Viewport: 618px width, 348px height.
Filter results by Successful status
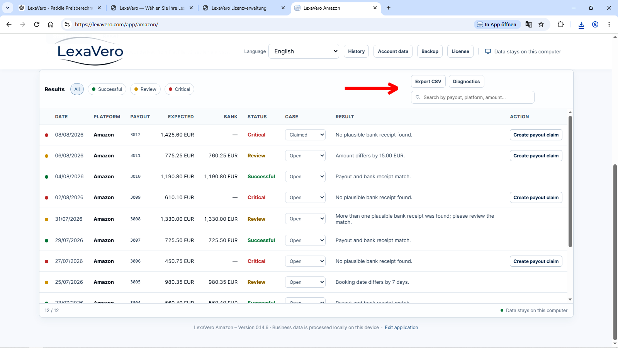point(107,89)
